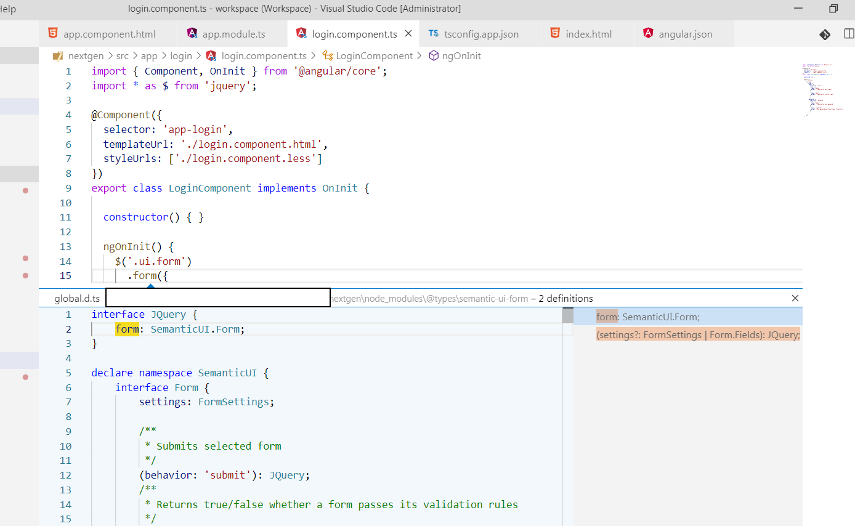Click line number 9 in the main editor gutter
The height and width of the screenshot is (526, 855).
(68, 188)
